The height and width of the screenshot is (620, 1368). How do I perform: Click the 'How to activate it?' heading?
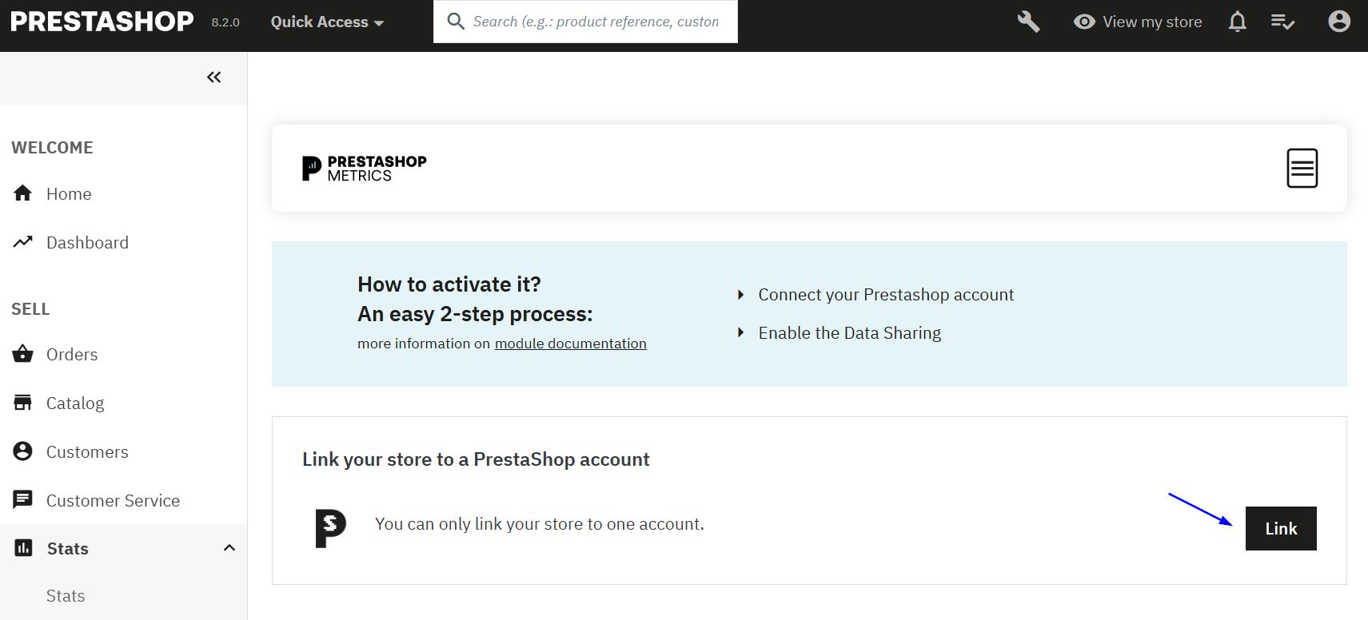pos(449,284)
